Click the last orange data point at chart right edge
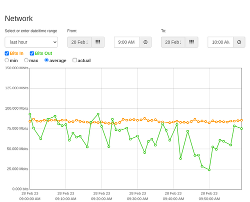The height and width of the screenshot is (202, 250). [241, 120]
